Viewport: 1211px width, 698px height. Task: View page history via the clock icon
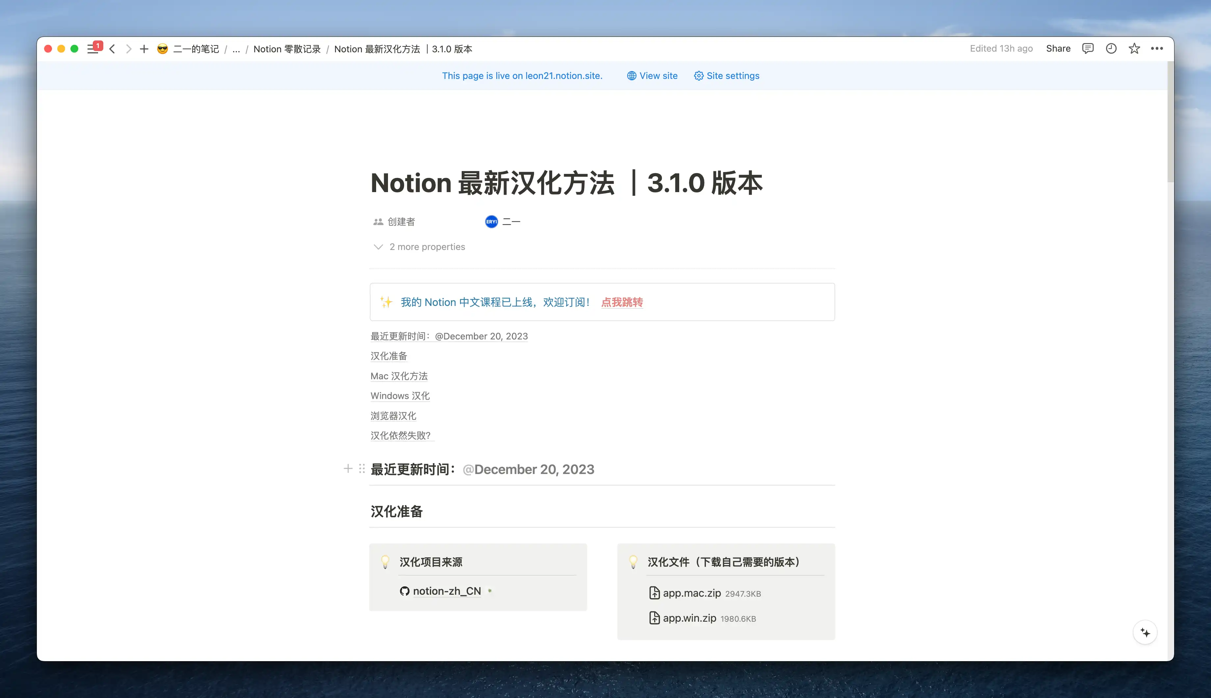(x=1111, y=48)
